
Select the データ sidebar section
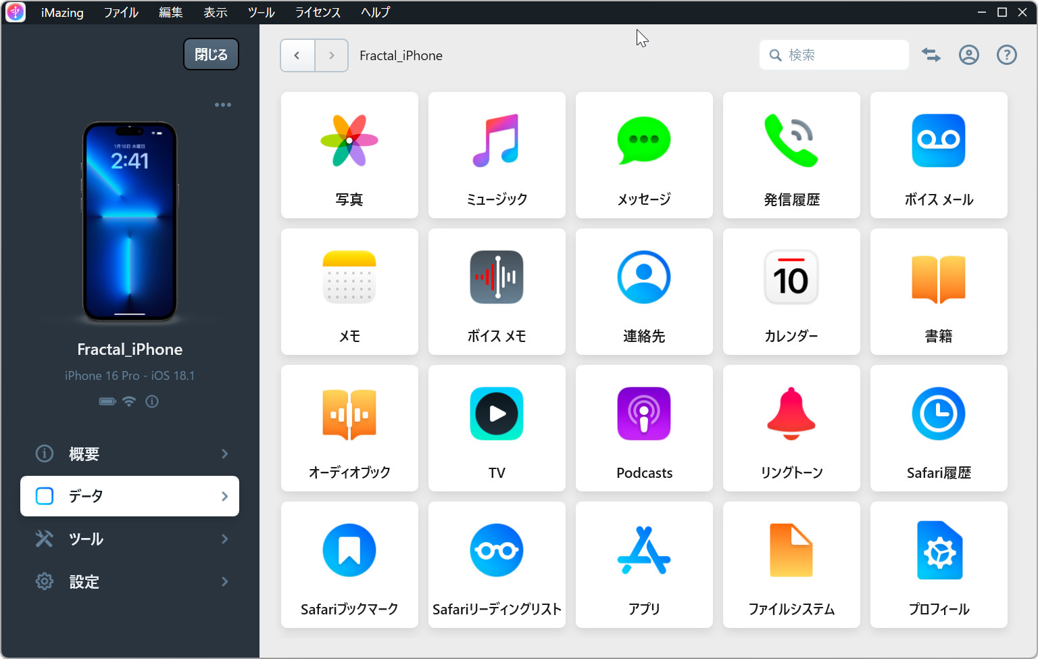tap(130, 496)
